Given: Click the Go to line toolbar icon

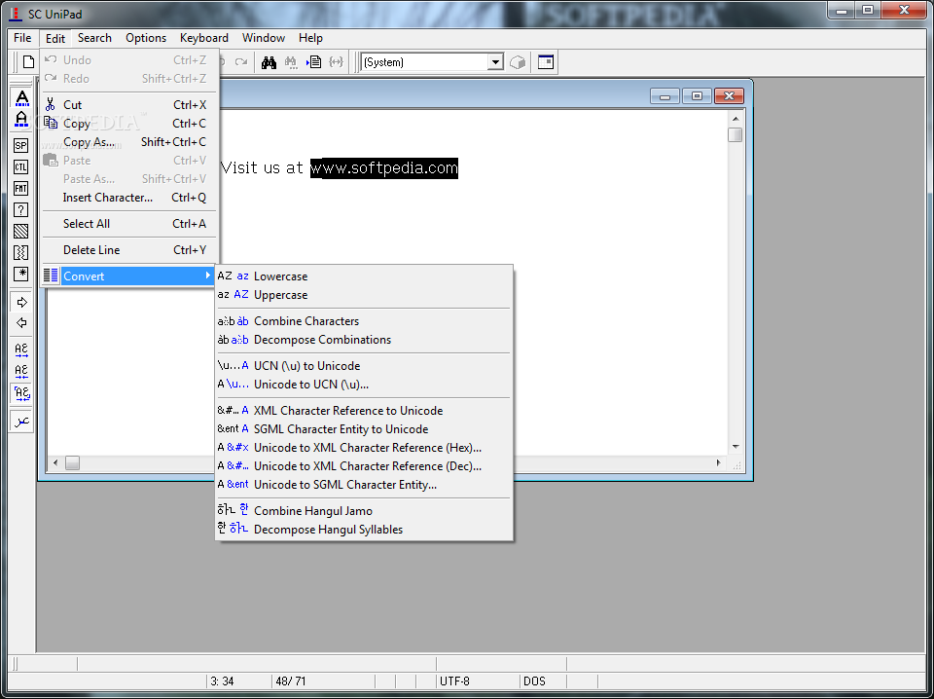Looking at the screenshot, I should [314, 62].
